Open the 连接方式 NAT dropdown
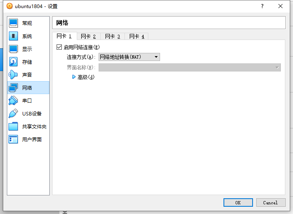This screenshot has width=293, height=214. [x=129, y=57]
